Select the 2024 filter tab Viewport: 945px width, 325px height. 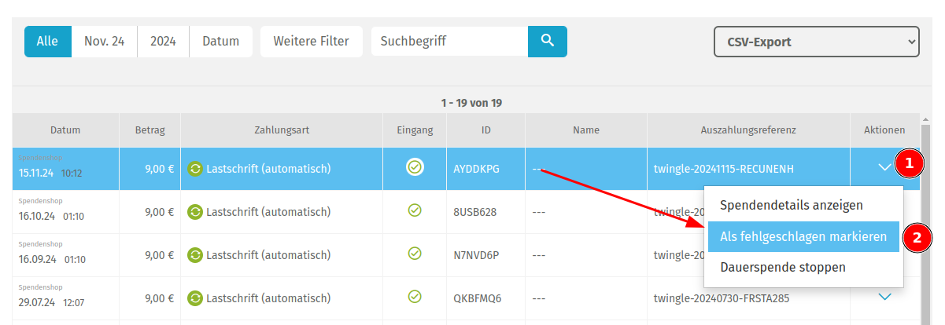[163, 41]
